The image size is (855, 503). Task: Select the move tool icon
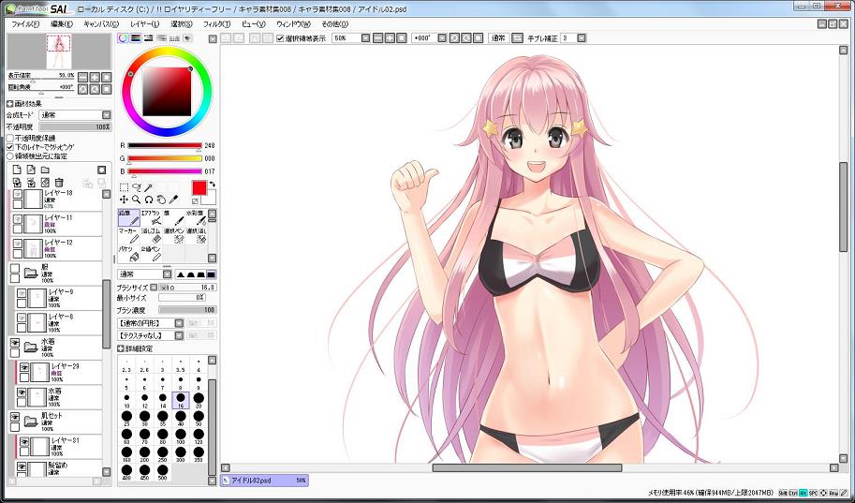click(124, 200)
